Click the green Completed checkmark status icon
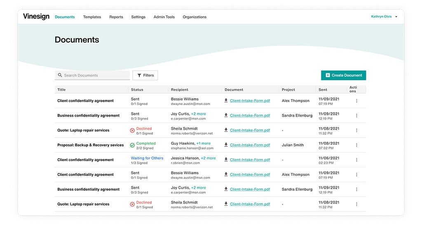The height and width of the screenshot is (225, 422). tap(132, 145)
